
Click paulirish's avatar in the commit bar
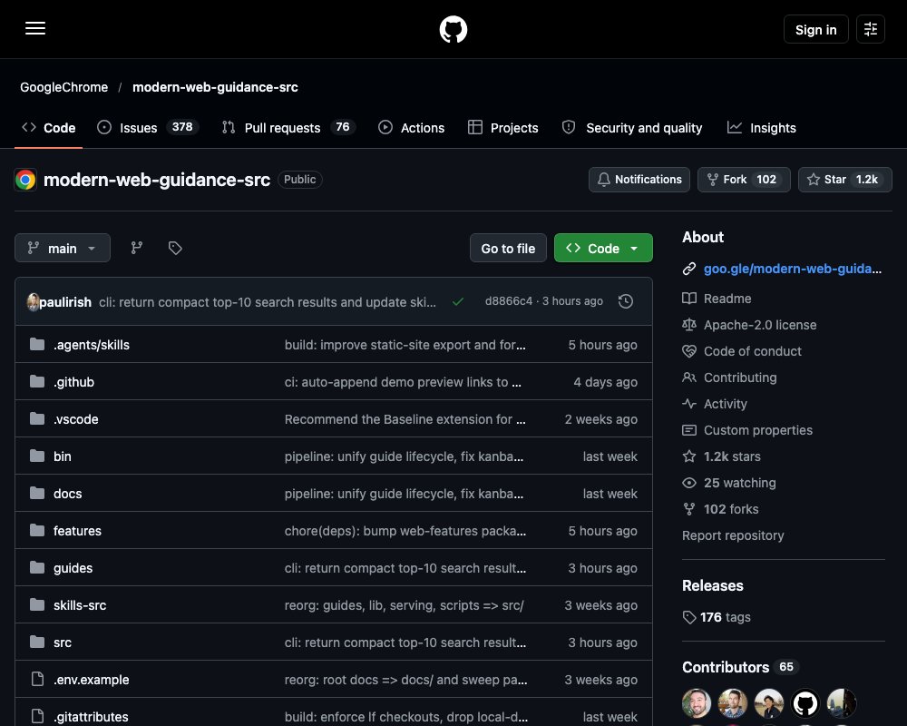click(33, 301)
